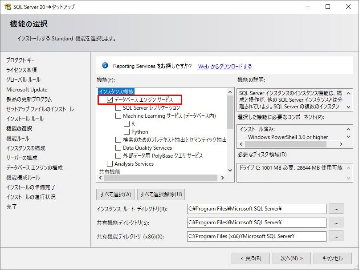This screenshot has width=359, height=270.
Task: Click インストールの進行状況 step text
Action: tap(31, 197)
